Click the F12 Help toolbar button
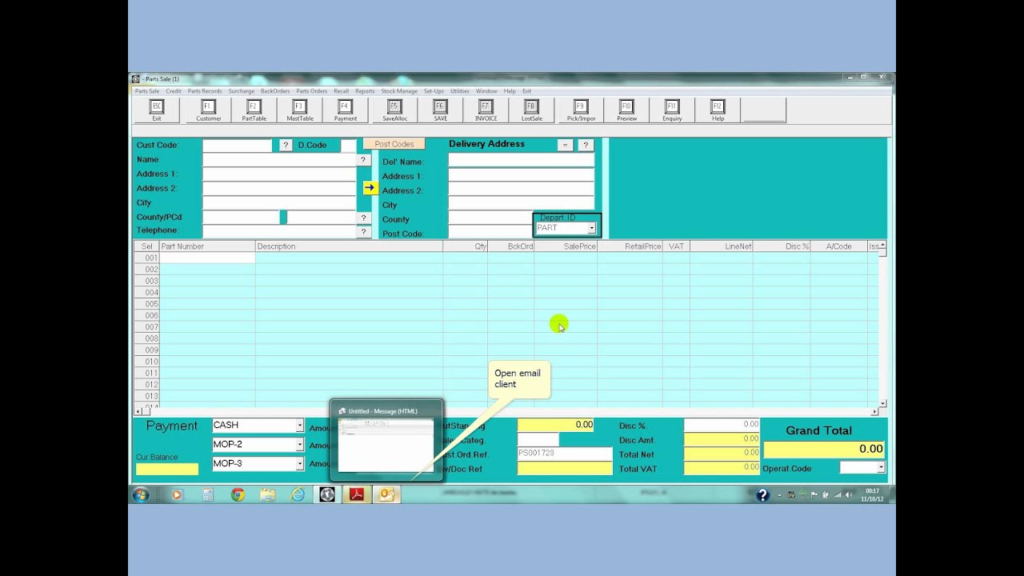 [x=718, y=110]
